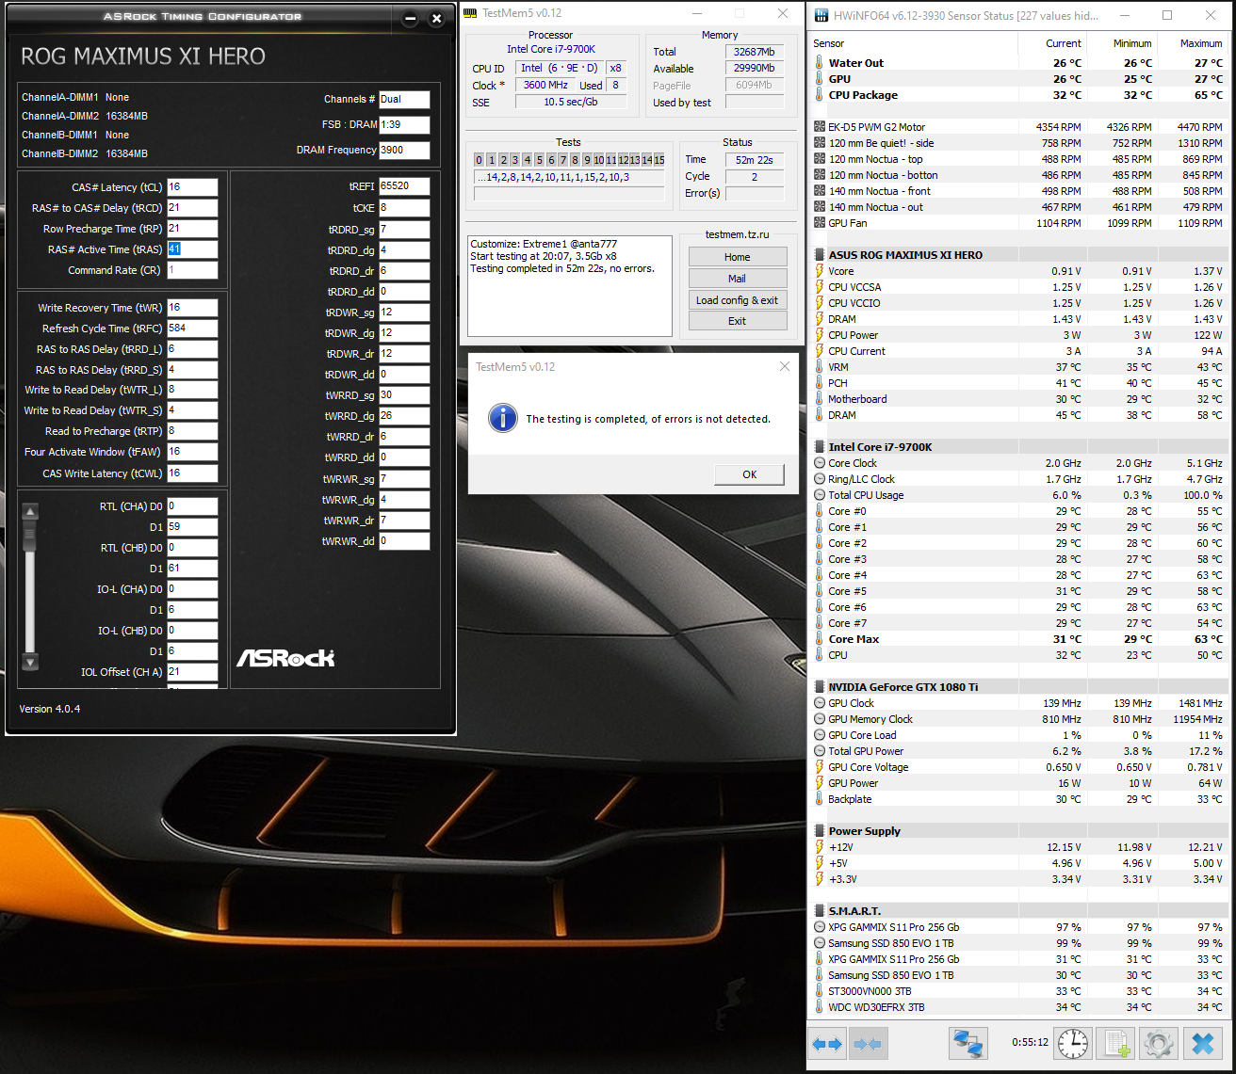Open remote monitoring with the two-computers icon
This screenshot has width=1236, height=1074.
tap(968, 1044)
